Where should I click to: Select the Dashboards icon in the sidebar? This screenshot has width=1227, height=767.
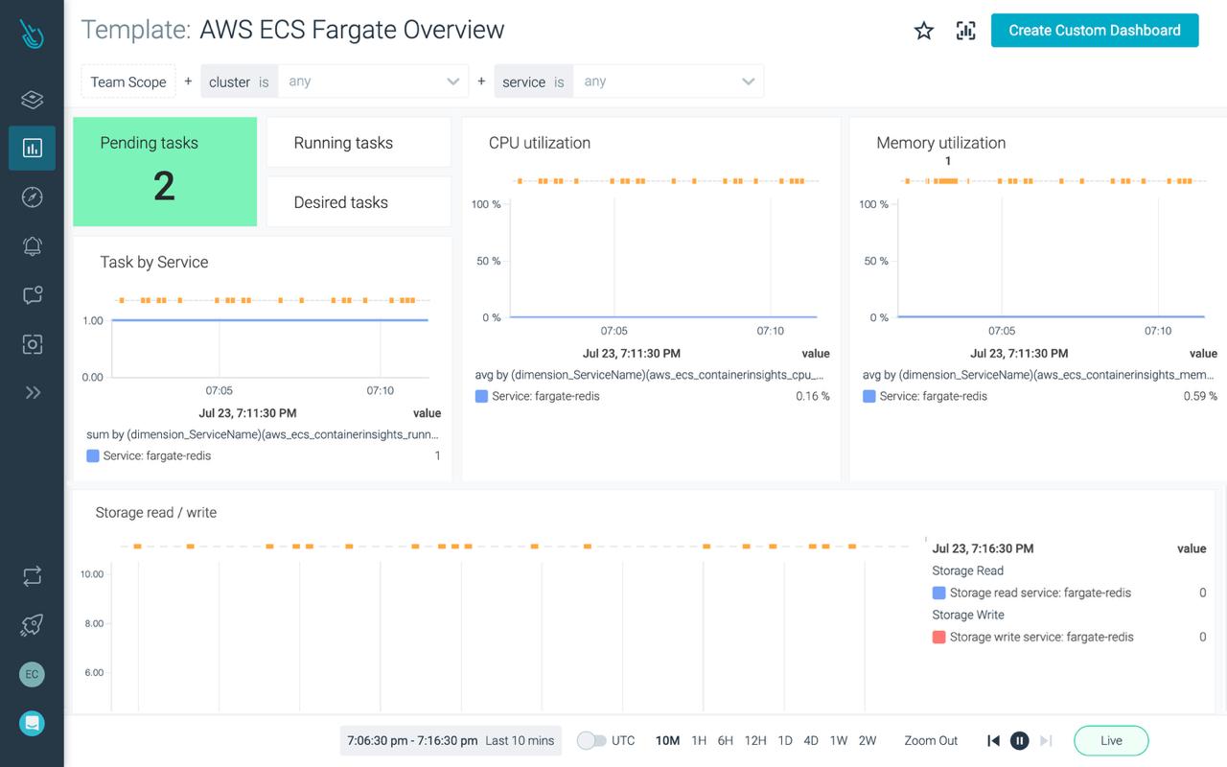pyautogui.click(x=32, y=148)
